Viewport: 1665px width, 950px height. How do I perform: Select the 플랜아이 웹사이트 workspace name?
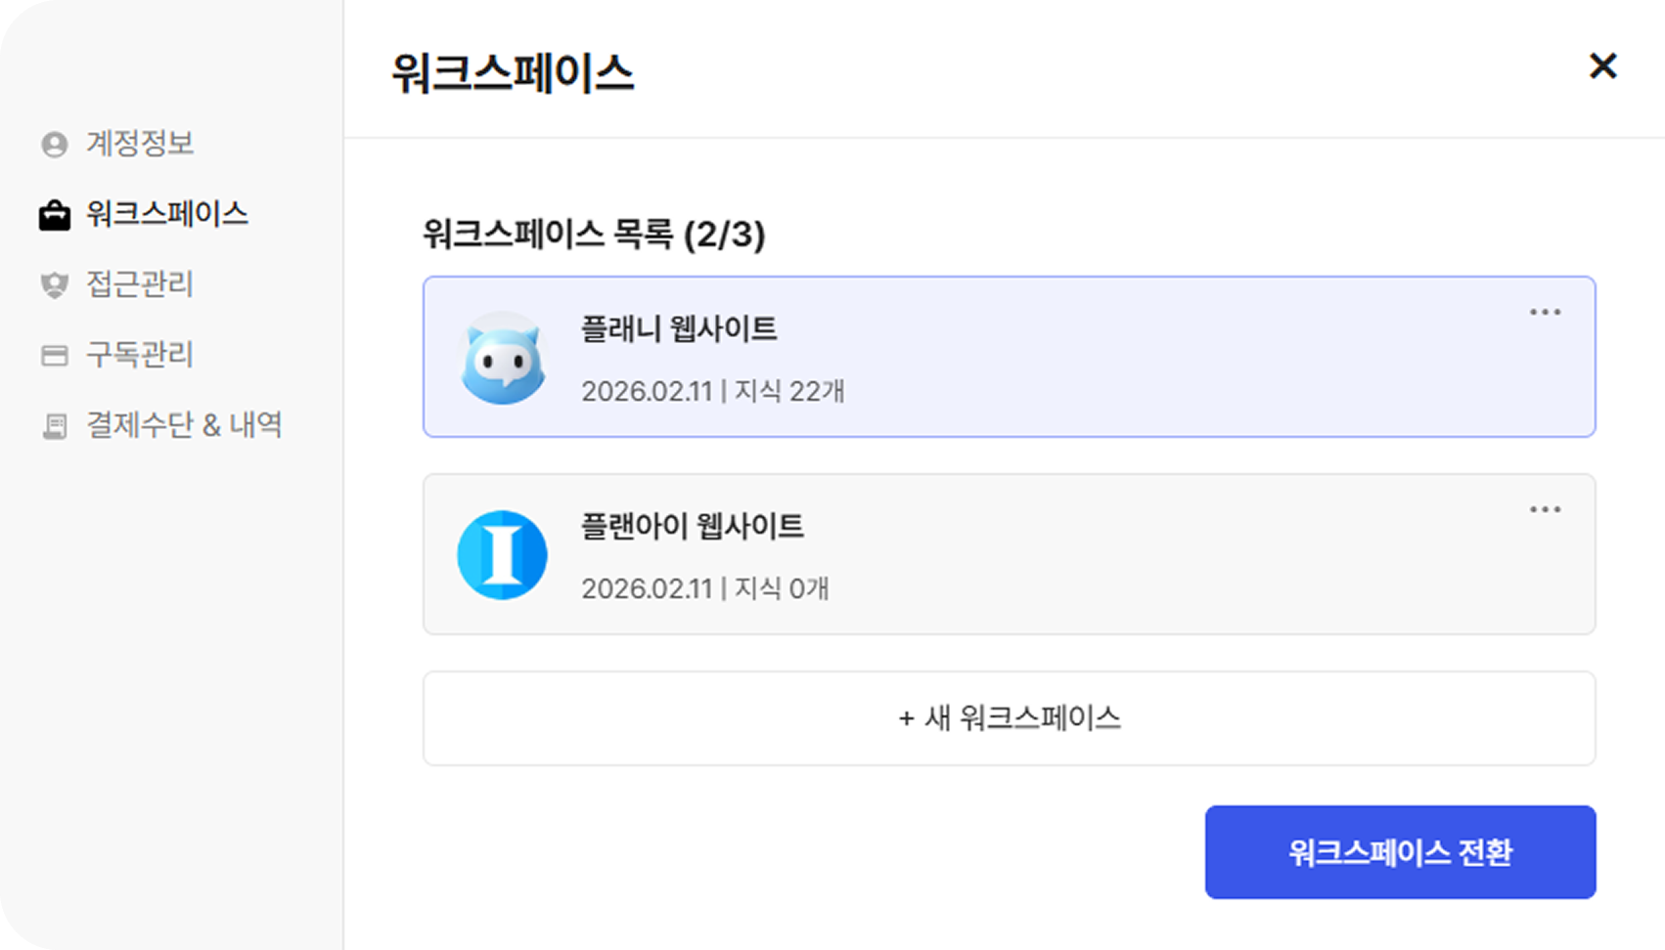(x=693, y=527)
